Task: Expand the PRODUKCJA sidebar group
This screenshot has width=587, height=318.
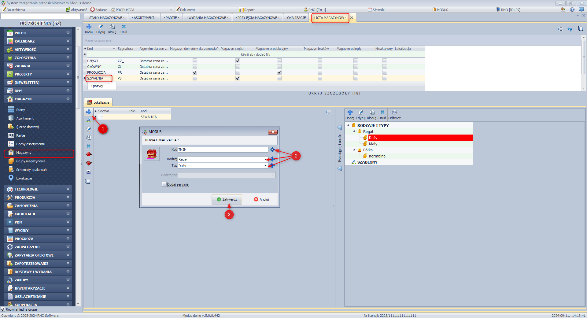Action: pyautogui.click(x=40, y=198)
